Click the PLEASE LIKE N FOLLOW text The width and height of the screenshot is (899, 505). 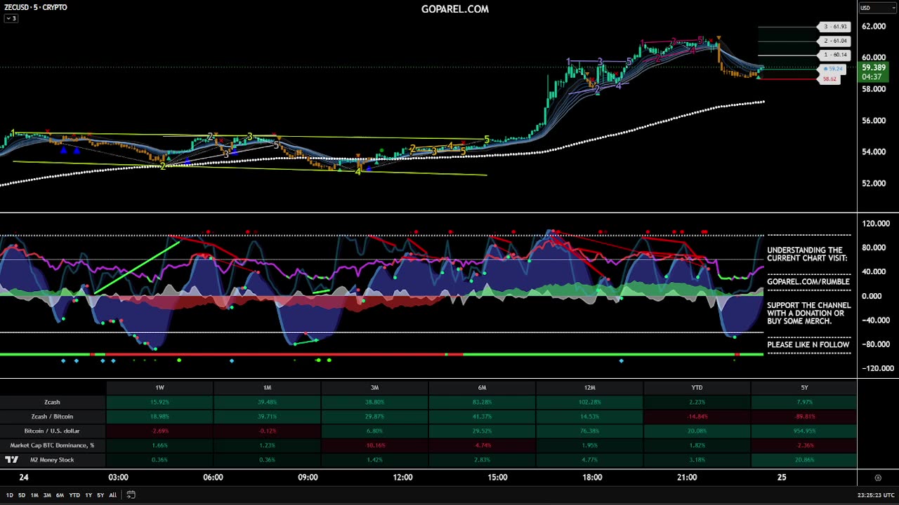(808, 345)
